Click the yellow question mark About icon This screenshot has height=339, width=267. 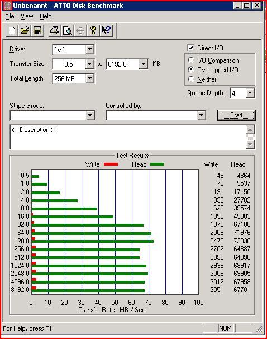tap(93, 30)
